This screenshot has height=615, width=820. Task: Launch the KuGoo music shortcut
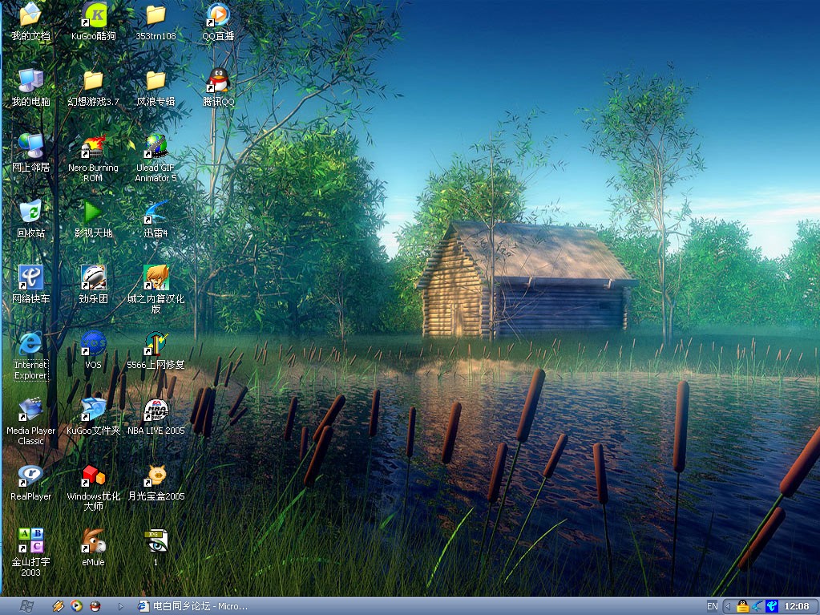tap(94, 15)
